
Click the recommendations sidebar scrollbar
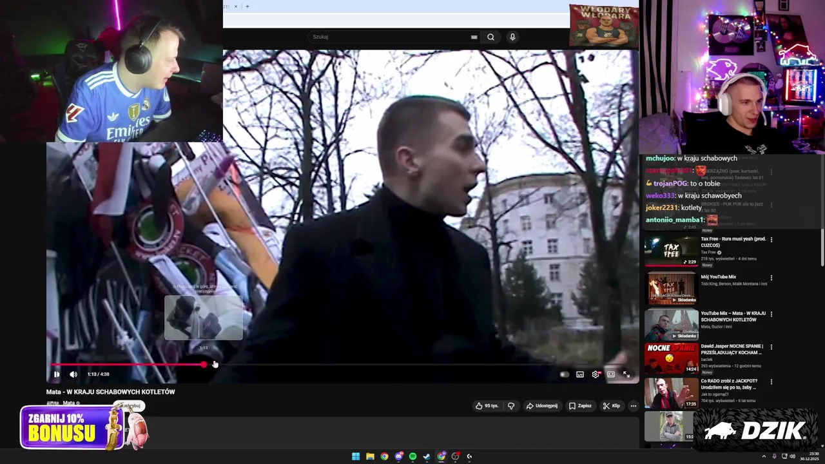coord(822,248)
